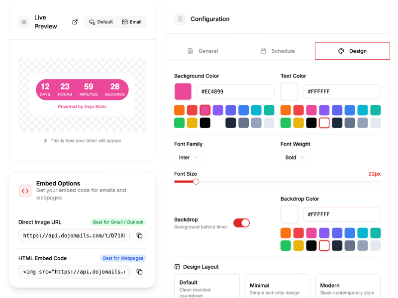The width and height of the screenshot is (398, 298).
Task: Click the Embed Options code brackets icon
Action: [x=25, y=191]
